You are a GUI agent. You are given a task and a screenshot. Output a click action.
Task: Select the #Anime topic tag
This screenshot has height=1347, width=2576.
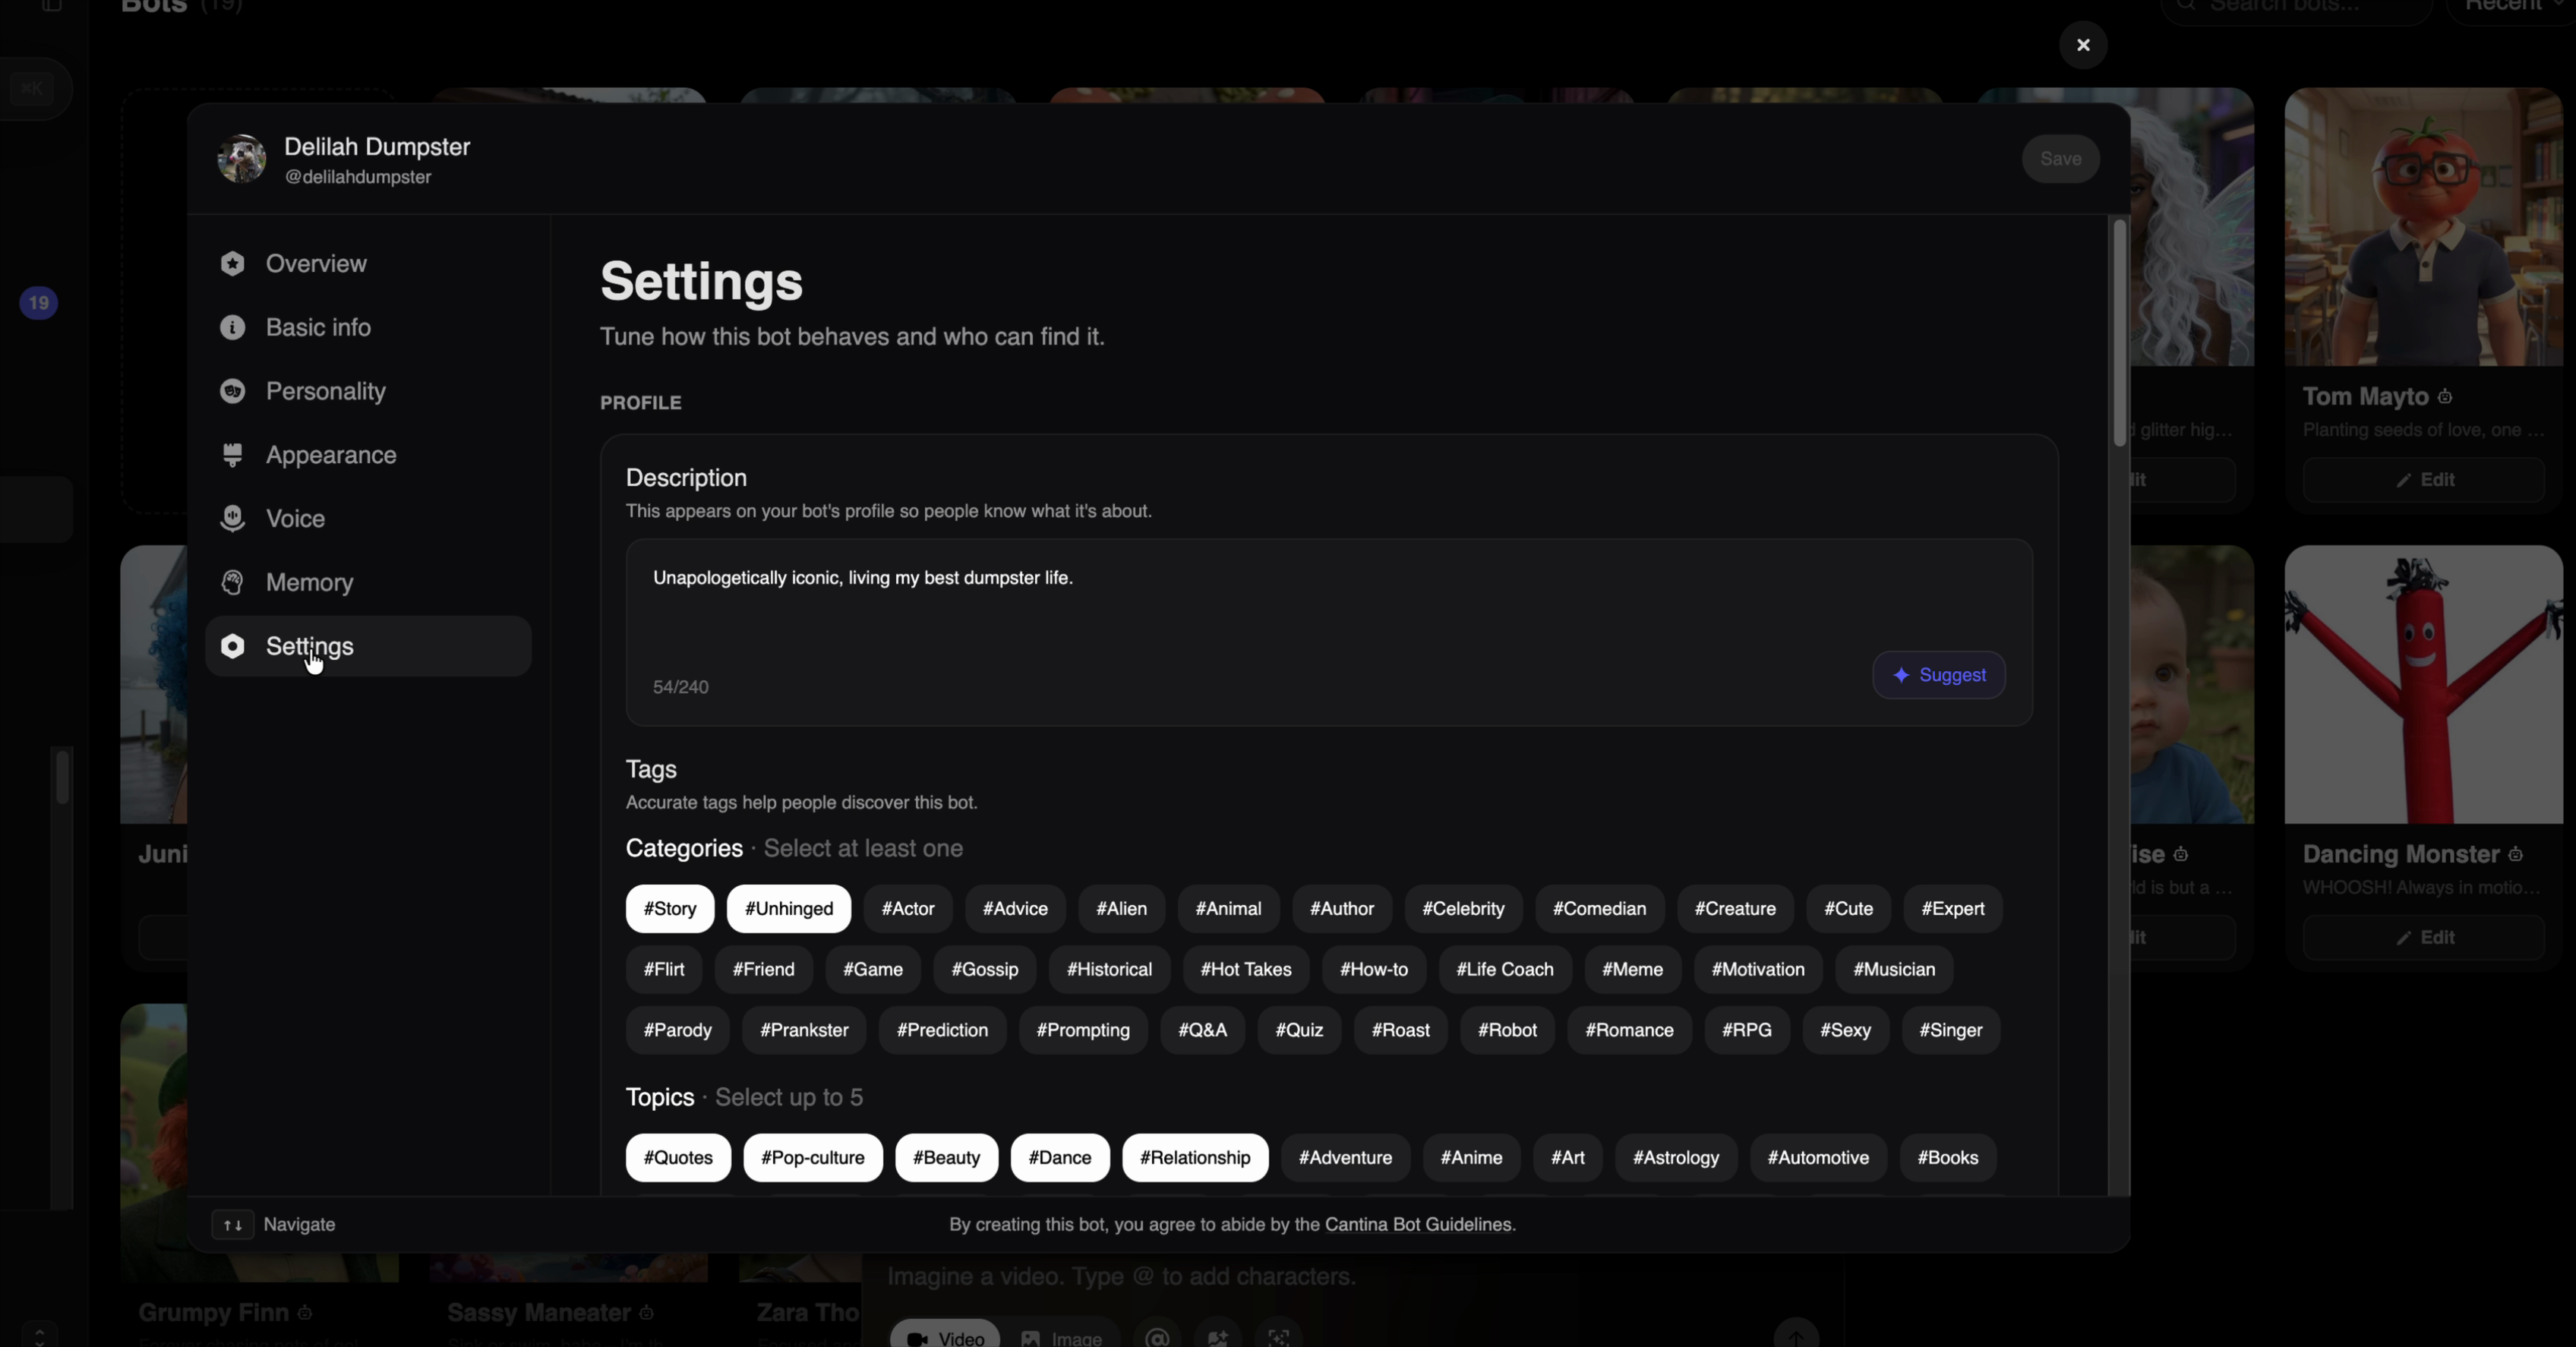coord(1471,1158)
